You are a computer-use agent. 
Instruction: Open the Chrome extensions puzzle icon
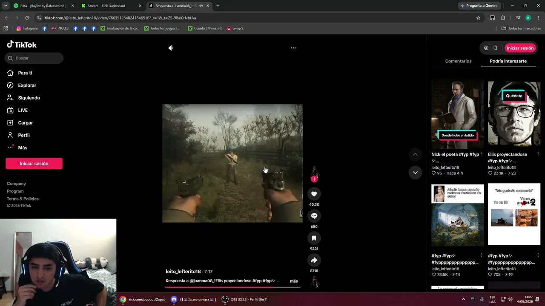[x=503, y=18]
